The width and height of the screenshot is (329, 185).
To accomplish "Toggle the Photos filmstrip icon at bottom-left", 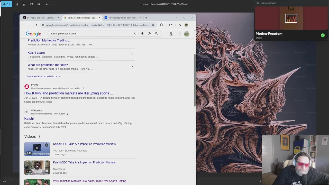I will pos(4,181).
